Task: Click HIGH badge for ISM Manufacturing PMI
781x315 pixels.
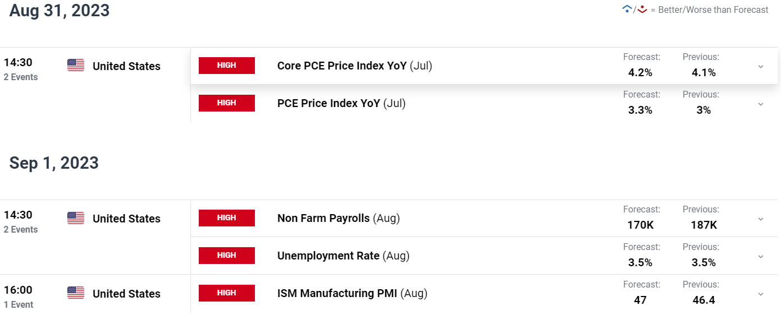Action: [227, 293]
